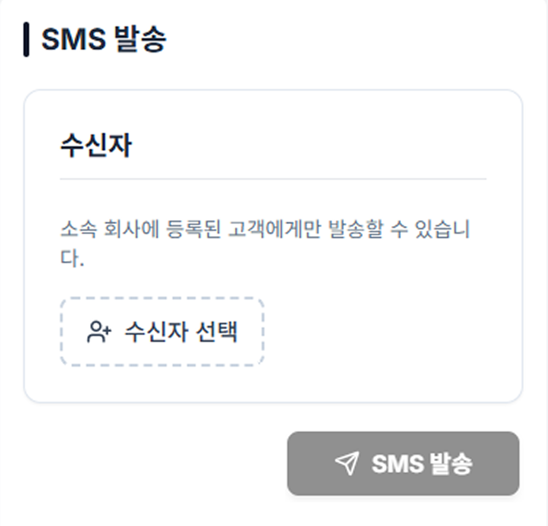548x526 pixels.
Task: Click 발송할 수 있습니다 in the notice
Action: pyautogui.click(x=398, y=229)
